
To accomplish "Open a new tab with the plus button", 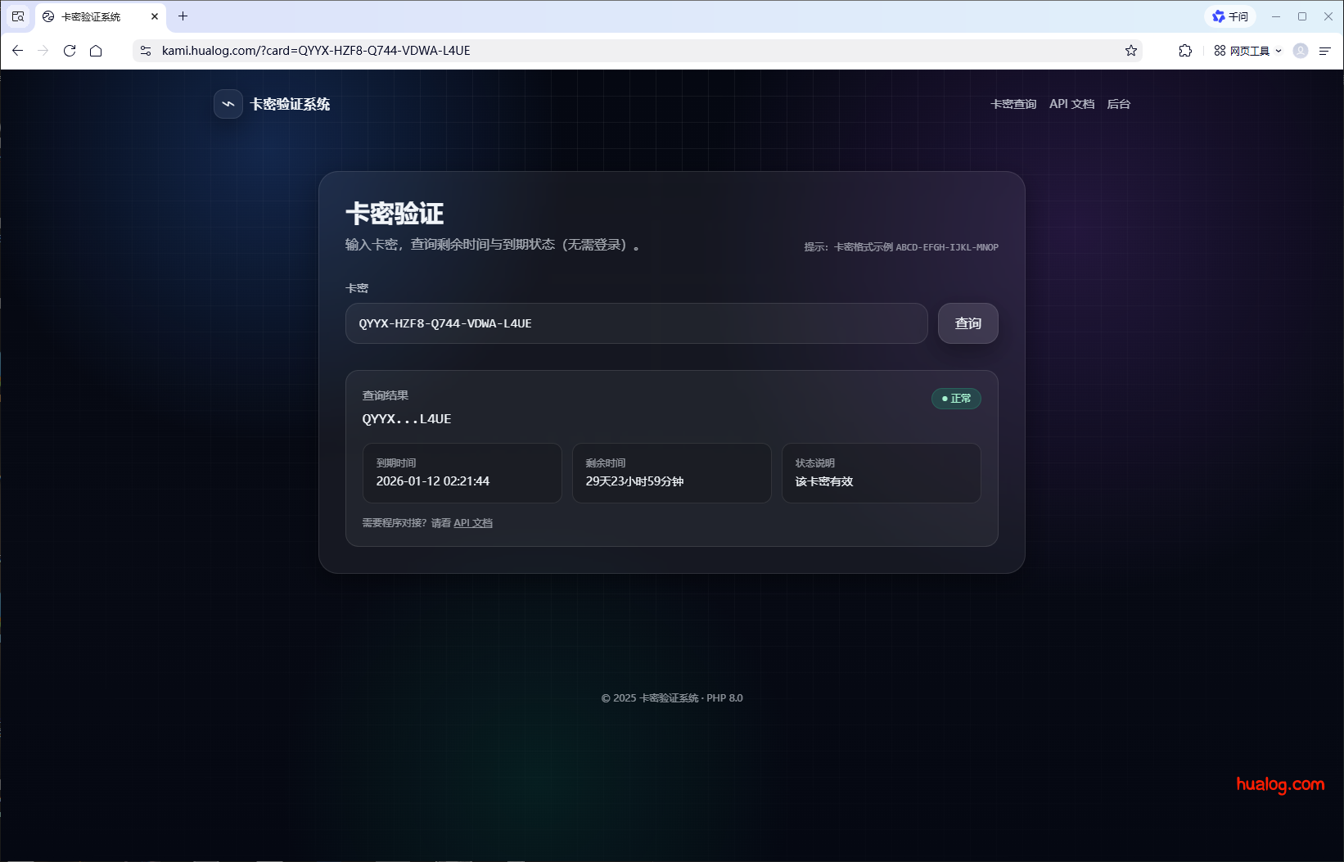I will pyautogui.click(x=183, y=16).
